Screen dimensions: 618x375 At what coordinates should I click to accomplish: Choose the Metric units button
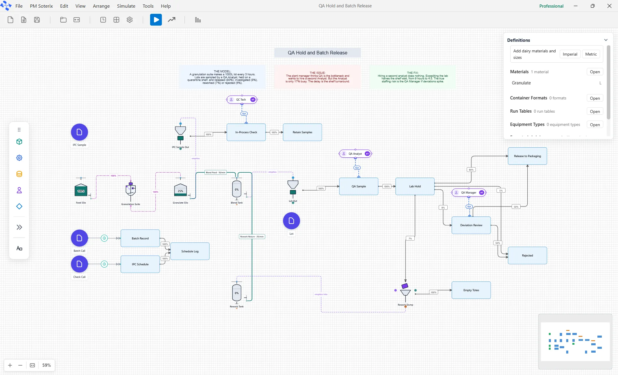point(591,54)
